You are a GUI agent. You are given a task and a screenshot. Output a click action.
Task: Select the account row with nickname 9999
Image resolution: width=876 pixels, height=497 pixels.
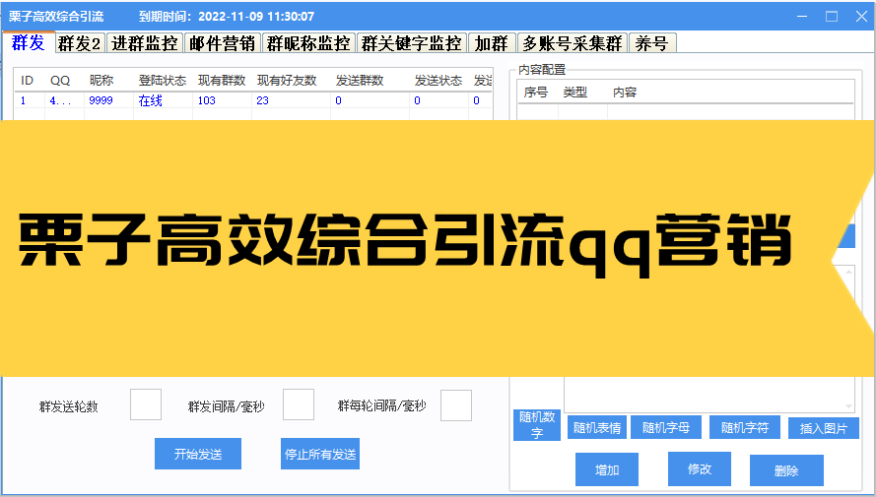pyautogui.click(x=101, y=100)
